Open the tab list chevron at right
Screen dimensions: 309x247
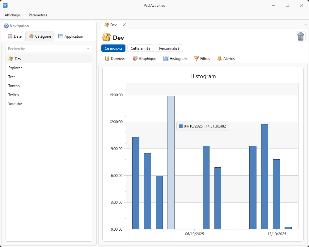[x=306, y=25]
